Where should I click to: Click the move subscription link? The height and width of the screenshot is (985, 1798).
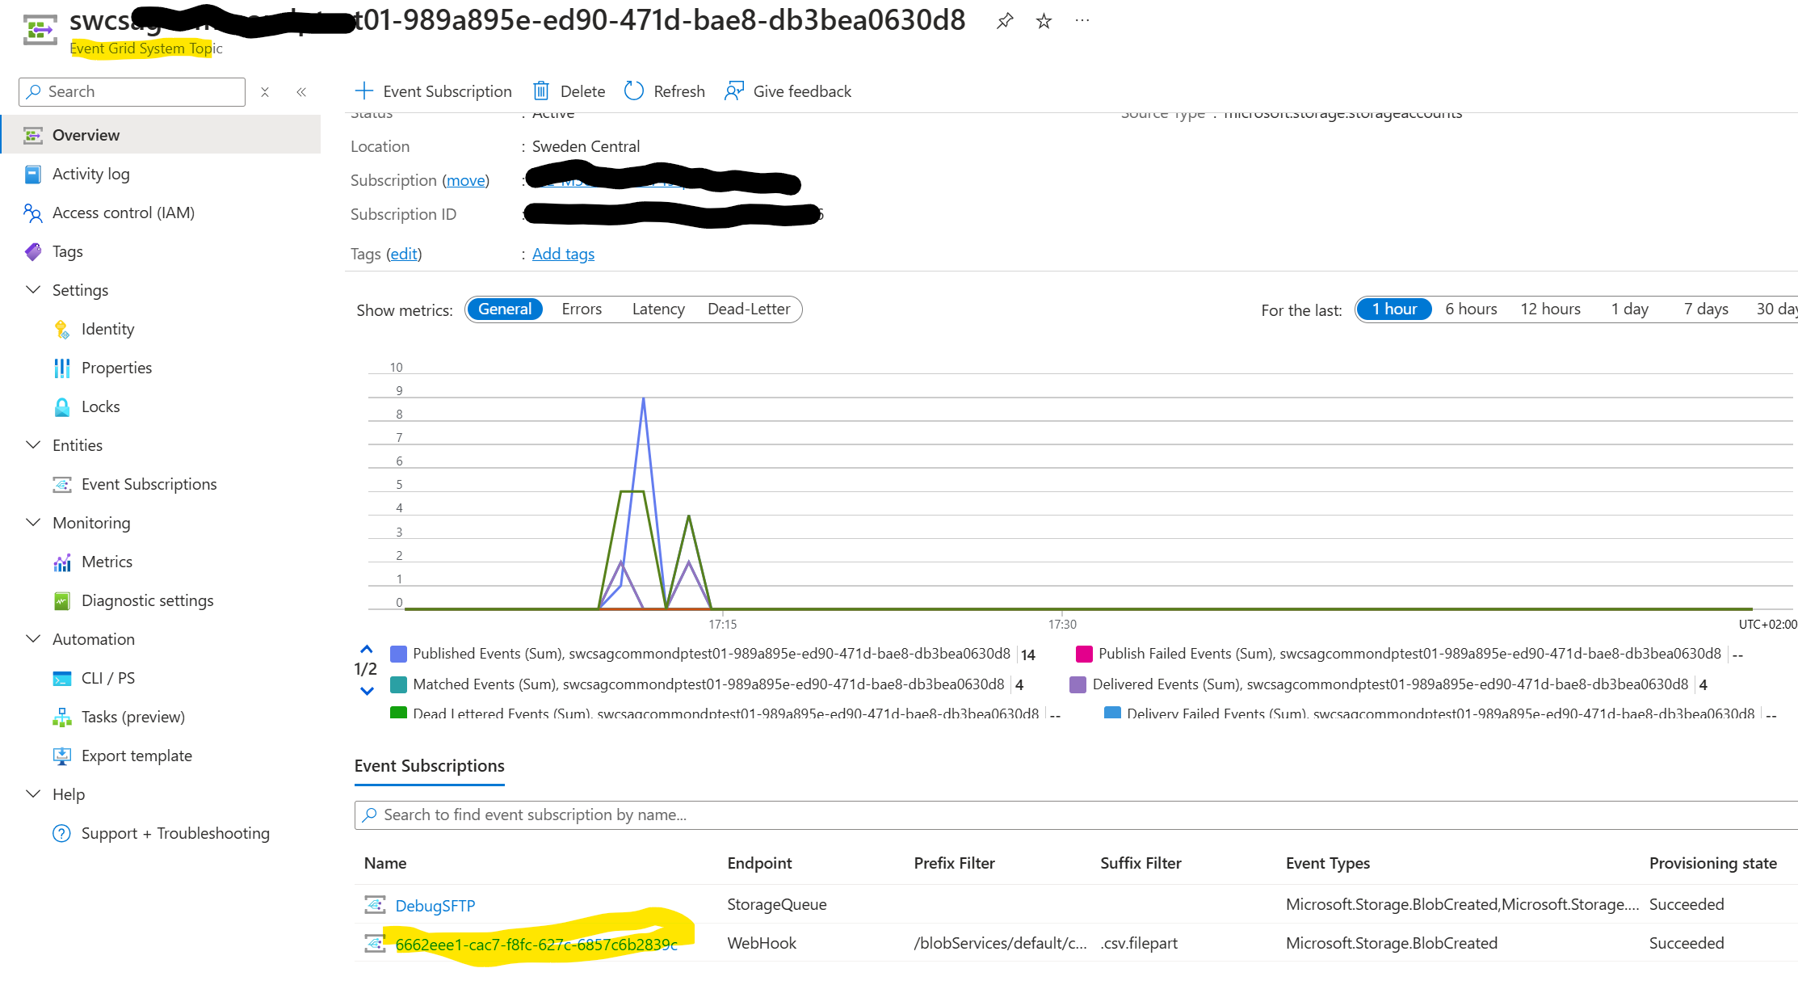[x=466, y=181]
